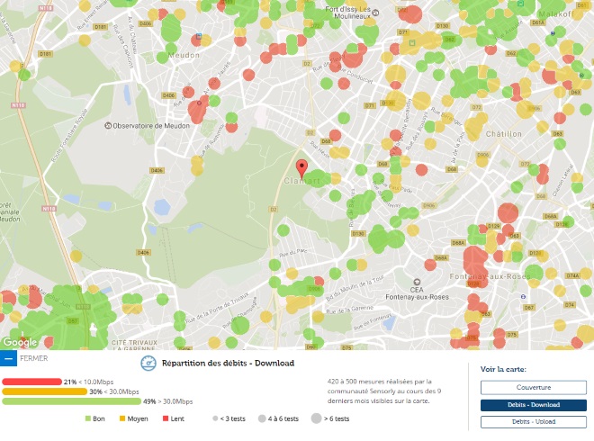Click the red location pin on Clamart
Screen dimensions: 594x441
click(302, 168)
